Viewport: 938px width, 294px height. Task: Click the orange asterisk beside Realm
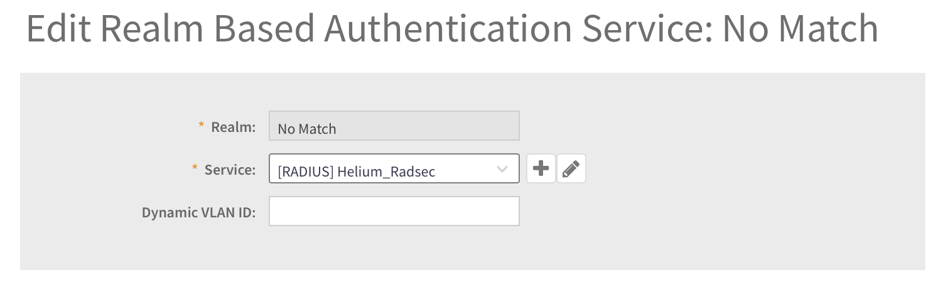(202, 126)
